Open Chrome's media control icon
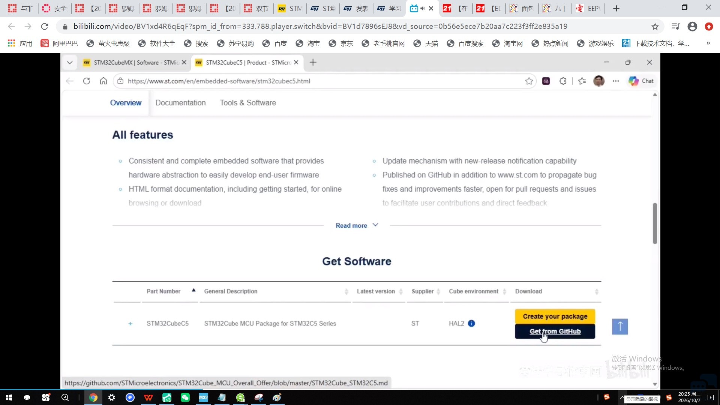The height and width of the screenshot is (405, 720). click(675, 27)
